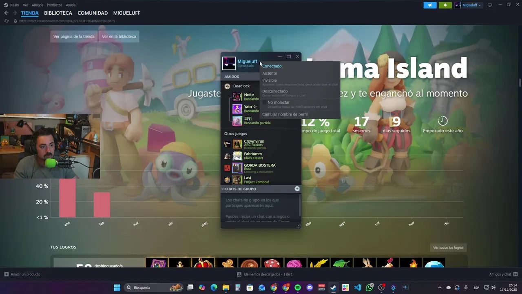522x294 pixels.
Task: Click the Big Picture mode monitor icon
Action: pyautogui.click(x=490, y=5)
